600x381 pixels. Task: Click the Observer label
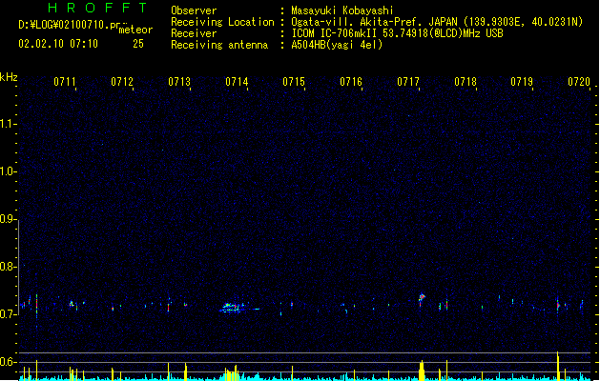[x=194, y=10]
